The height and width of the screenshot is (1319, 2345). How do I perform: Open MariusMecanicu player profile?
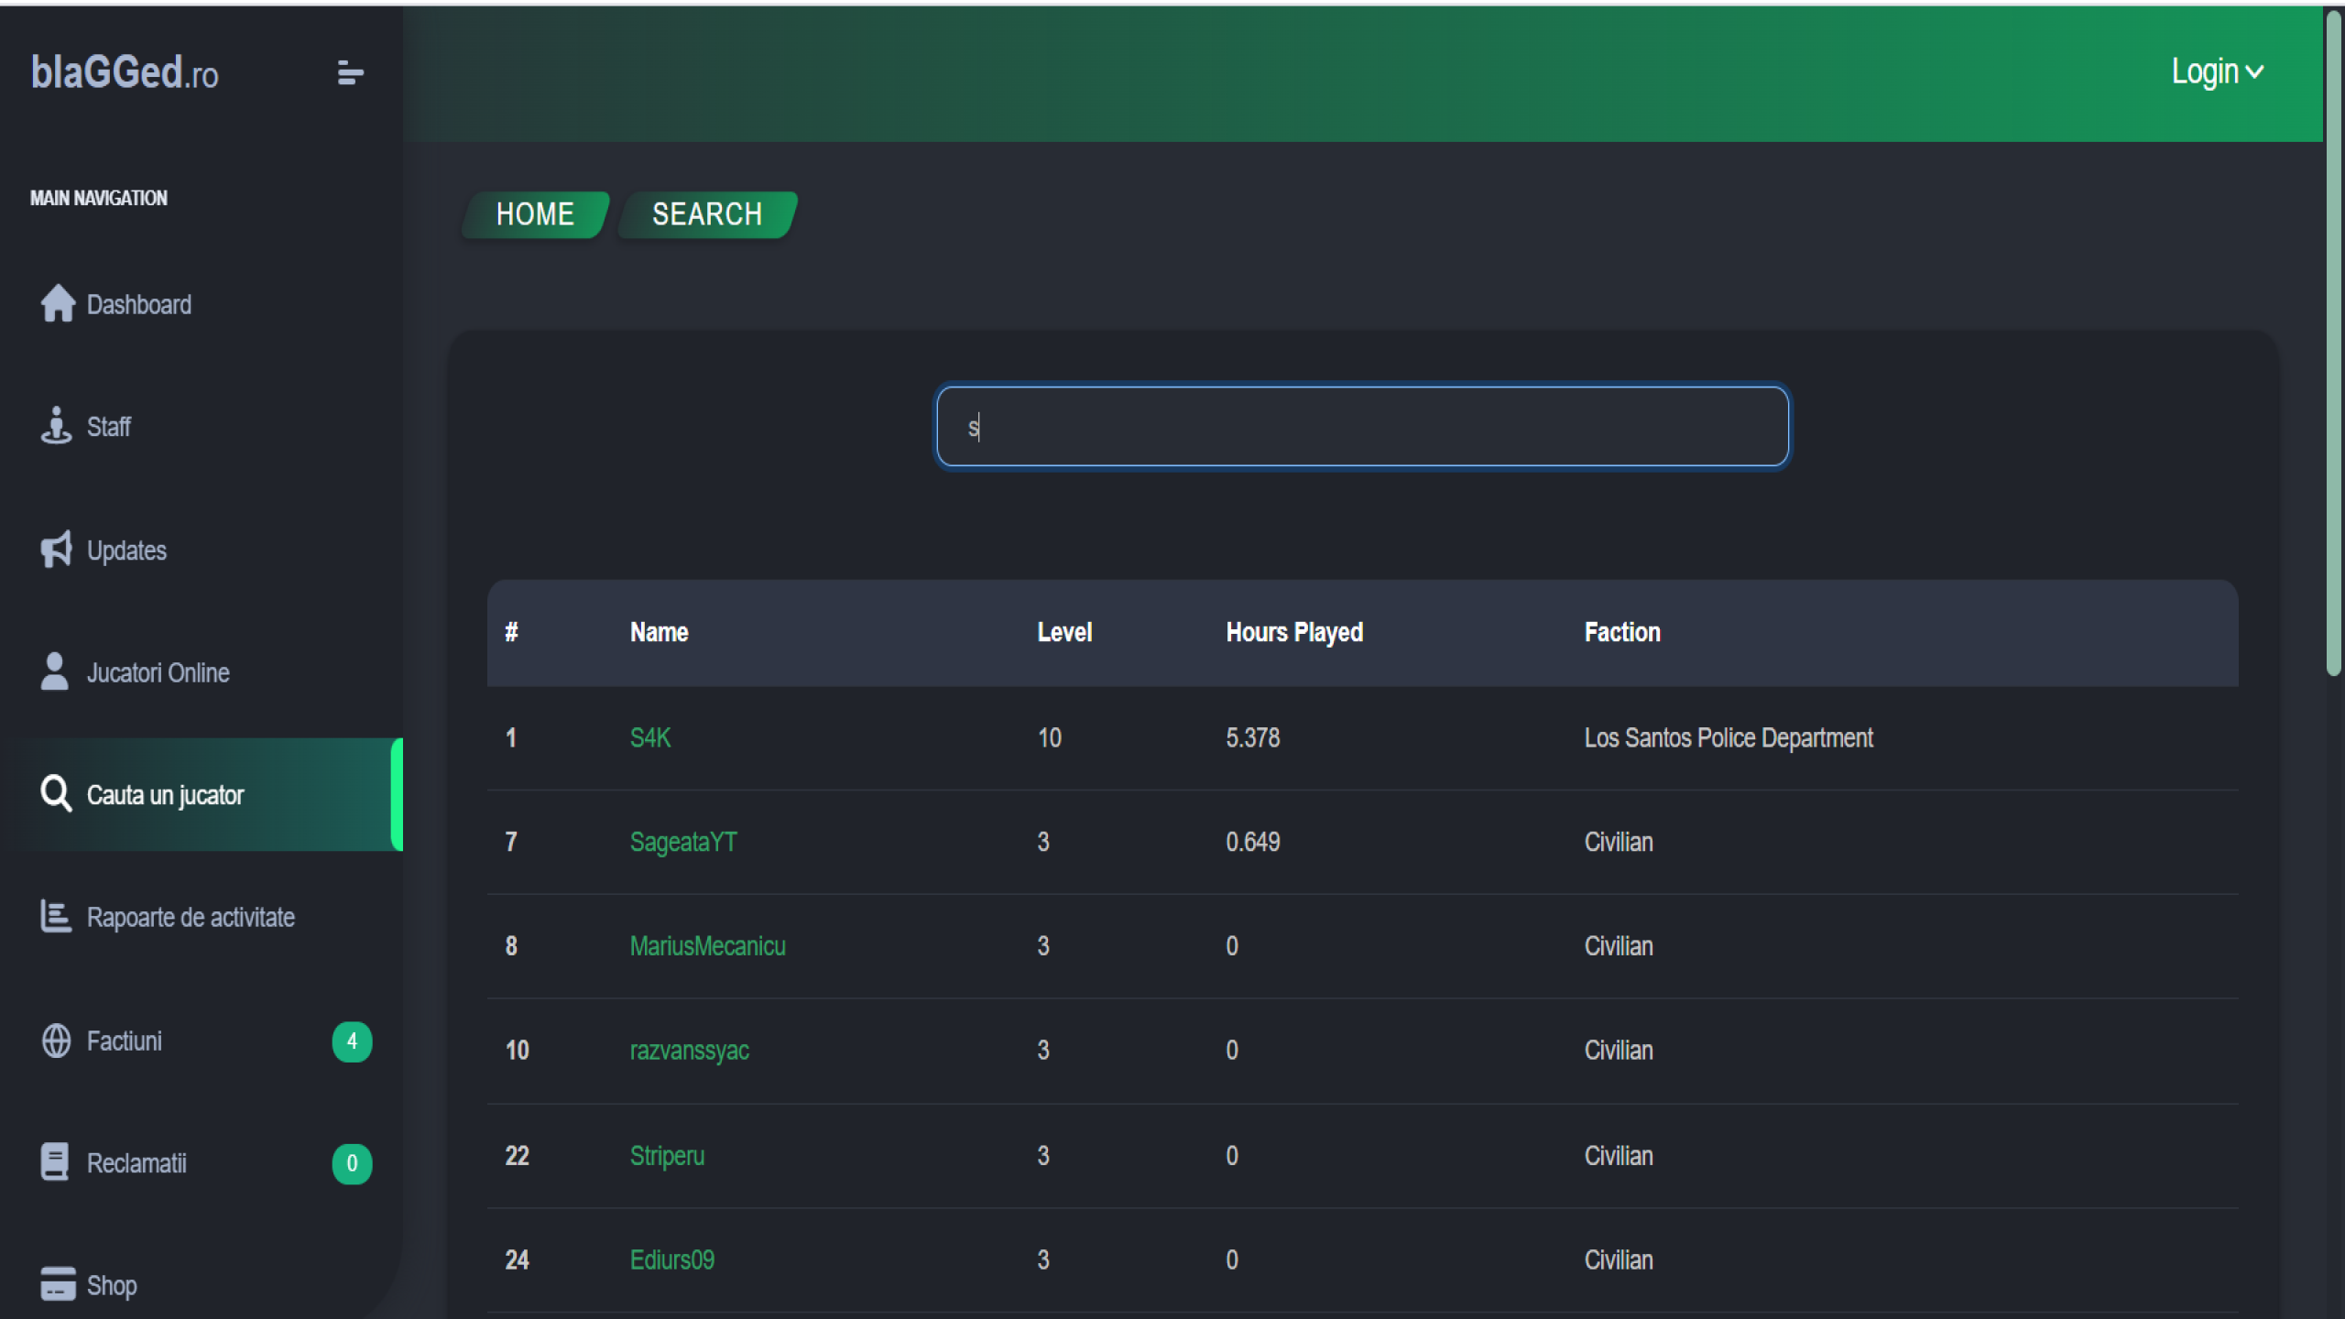click(707, 946)
